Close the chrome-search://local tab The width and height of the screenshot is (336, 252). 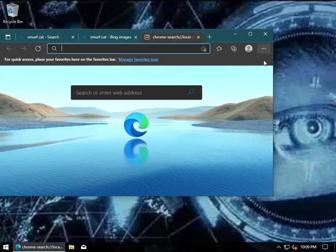[199, 37]
